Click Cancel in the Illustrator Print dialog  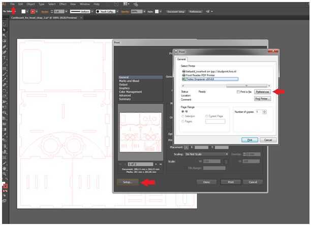[x=253, y=182]
